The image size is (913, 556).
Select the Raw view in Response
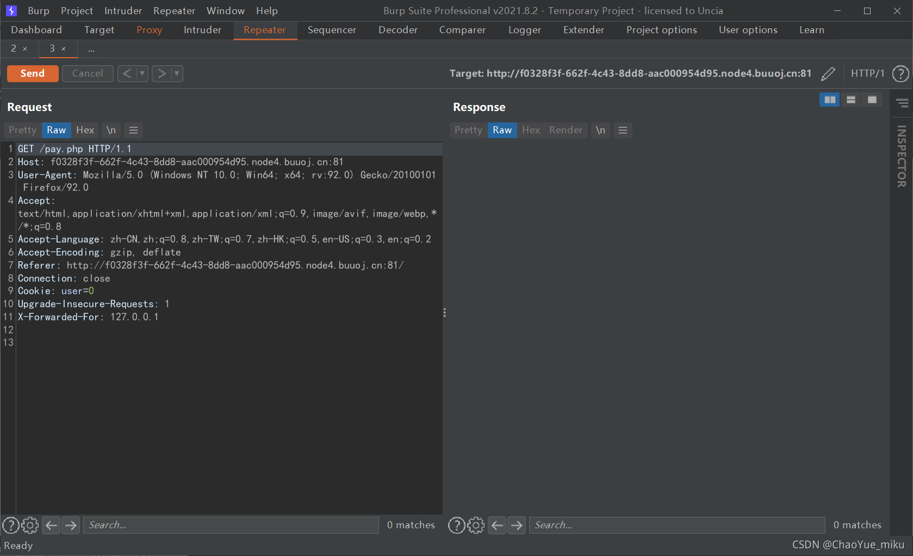(x=502, y=130)
